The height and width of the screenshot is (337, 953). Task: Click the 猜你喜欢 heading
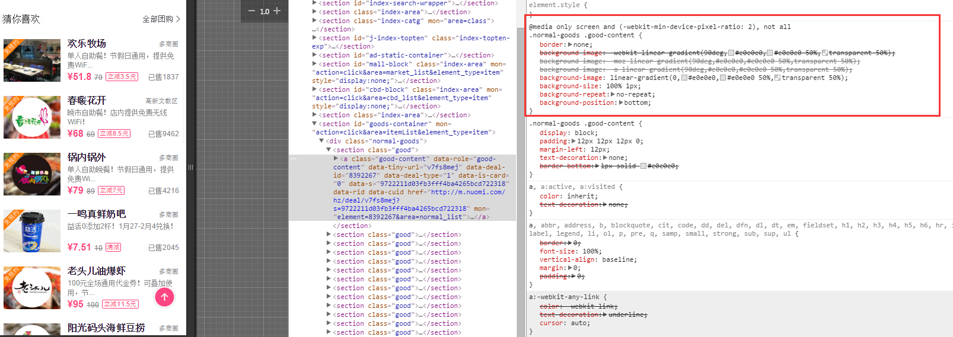21,19
